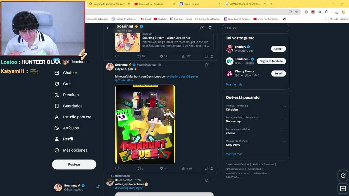The width and height of the screenshot is (349, 196).
Task: Show more trends under Qué está pasando
Action: coord(234,154)
